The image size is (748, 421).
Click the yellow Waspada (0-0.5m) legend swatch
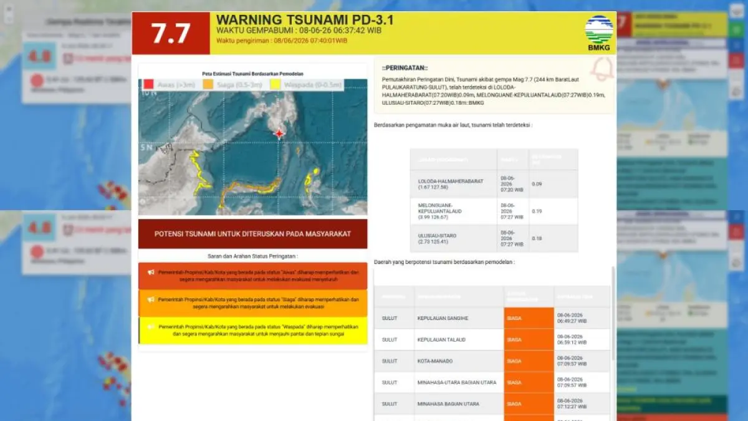coord(275,85)
